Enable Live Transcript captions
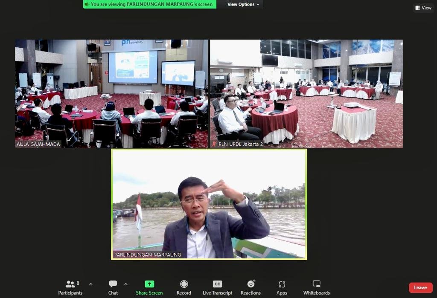The height and width of the screenshot is (298, 437). (217, 287)
